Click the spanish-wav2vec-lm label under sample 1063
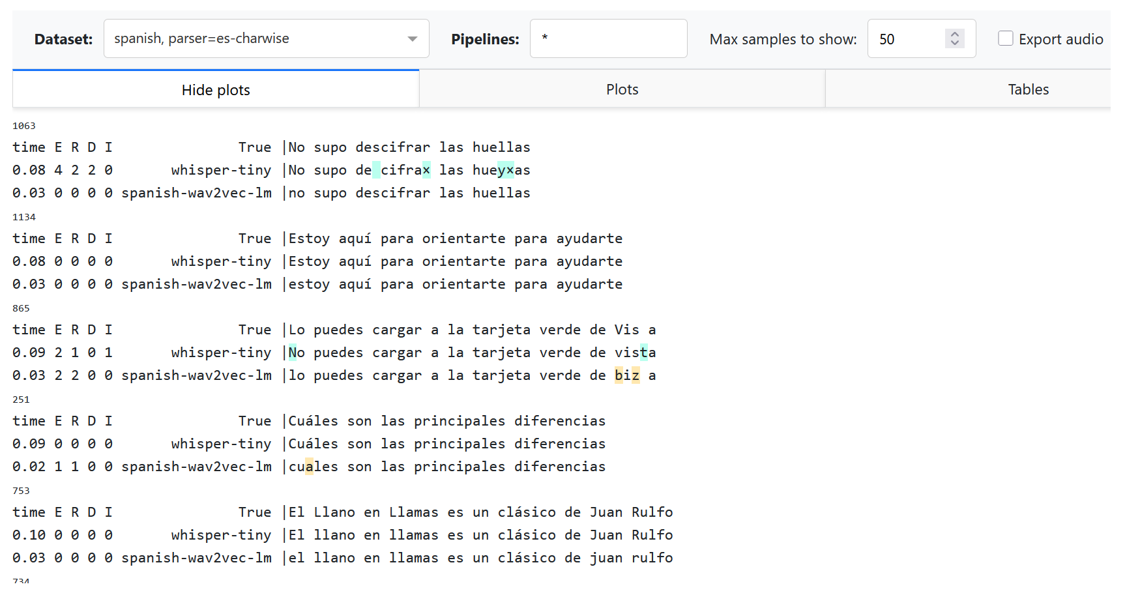 tap(197, 192)
